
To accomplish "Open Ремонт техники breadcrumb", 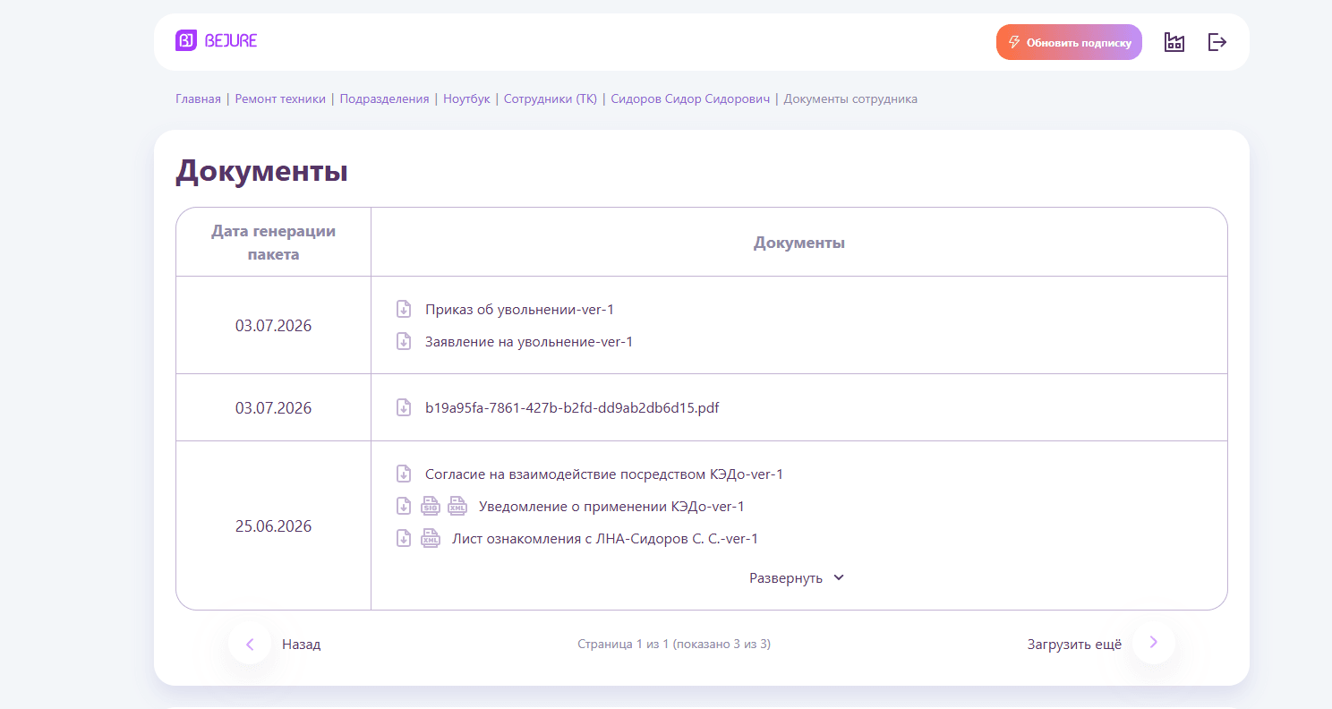I will (280, 98).
